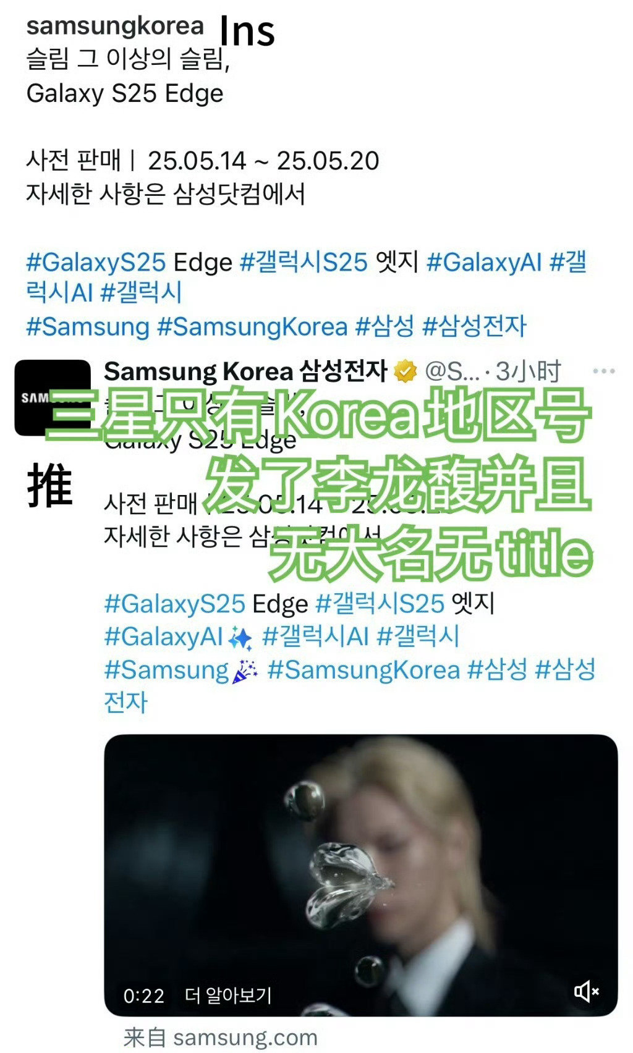Open the #GalaxyS25 hashtag in the Instagram caption

pos(96,262)
